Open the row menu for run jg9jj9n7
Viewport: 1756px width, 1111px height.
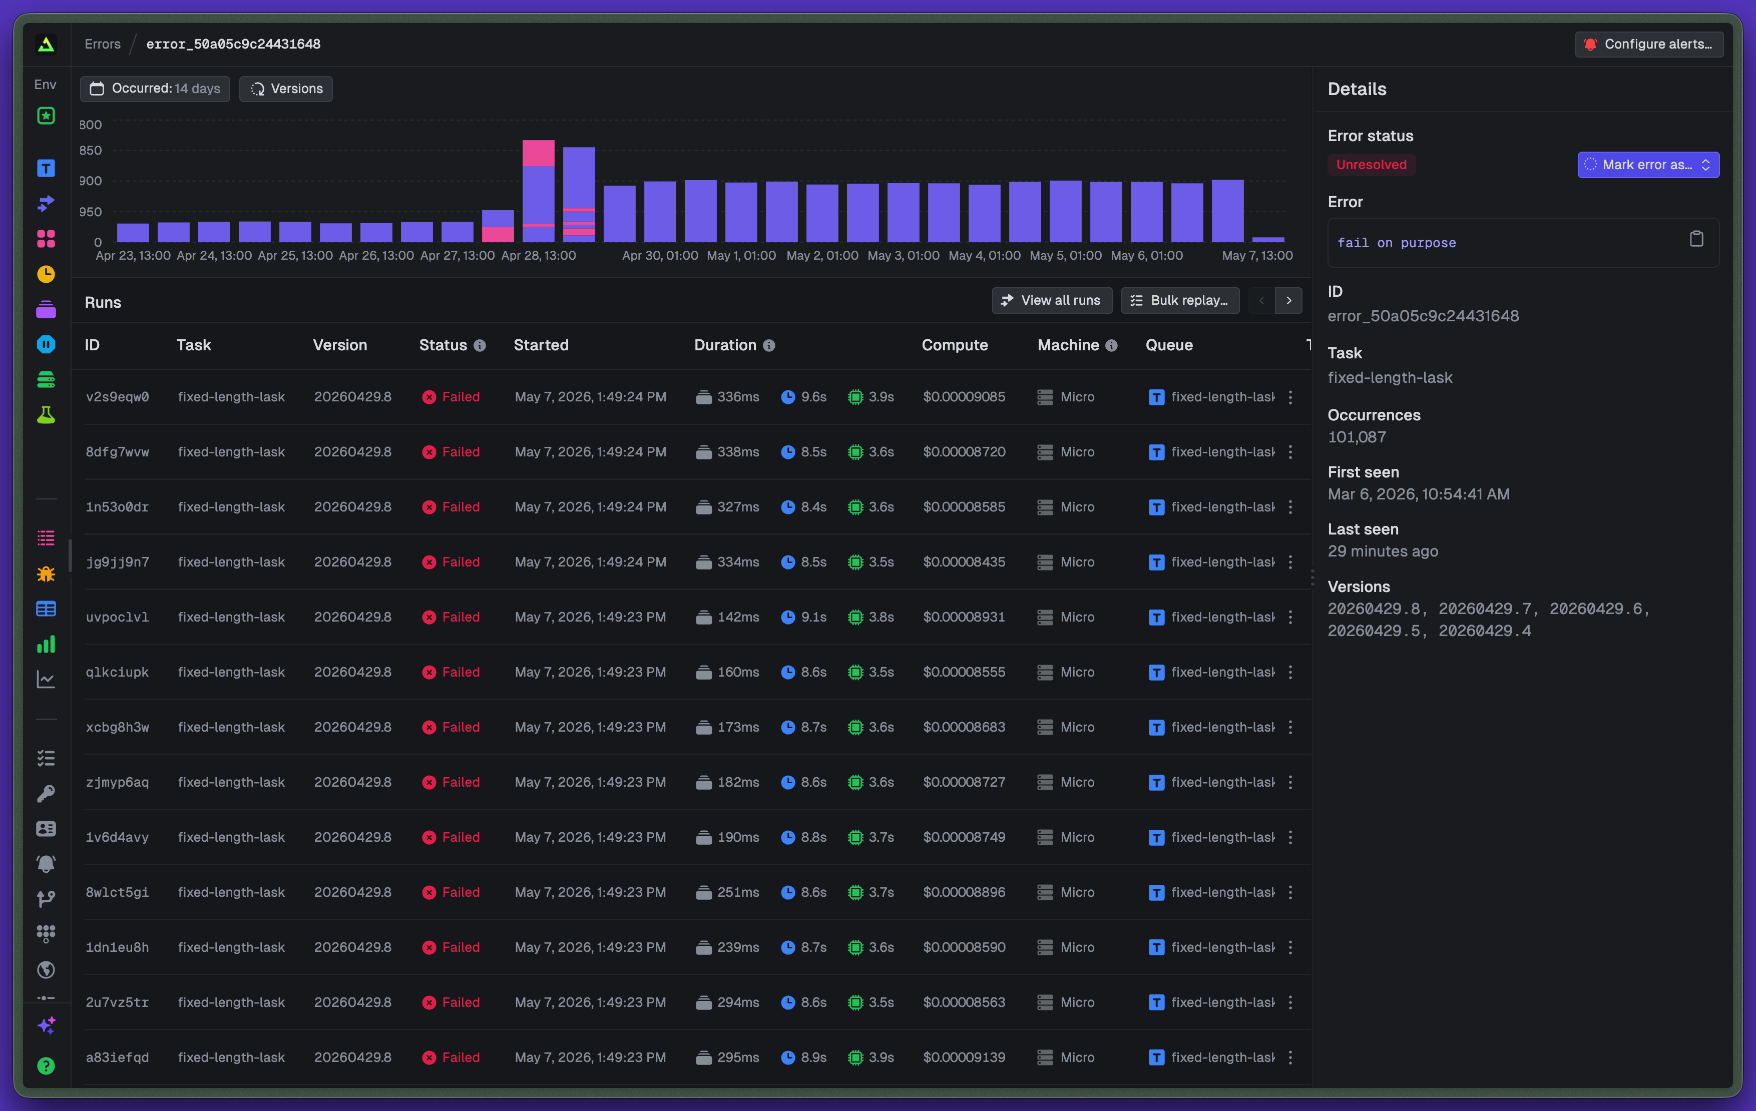click(1290, 562)
